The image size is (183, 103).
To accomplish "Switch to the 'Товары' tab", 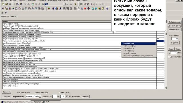I will tap(13, 17).
